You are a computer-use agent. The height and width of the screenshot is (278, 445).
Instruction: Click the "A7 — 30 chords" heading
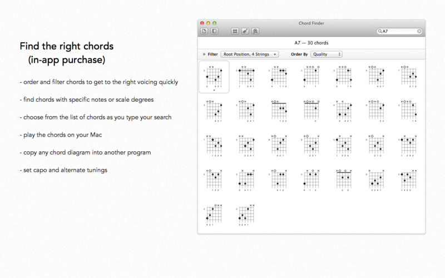(x=311, y=43)
